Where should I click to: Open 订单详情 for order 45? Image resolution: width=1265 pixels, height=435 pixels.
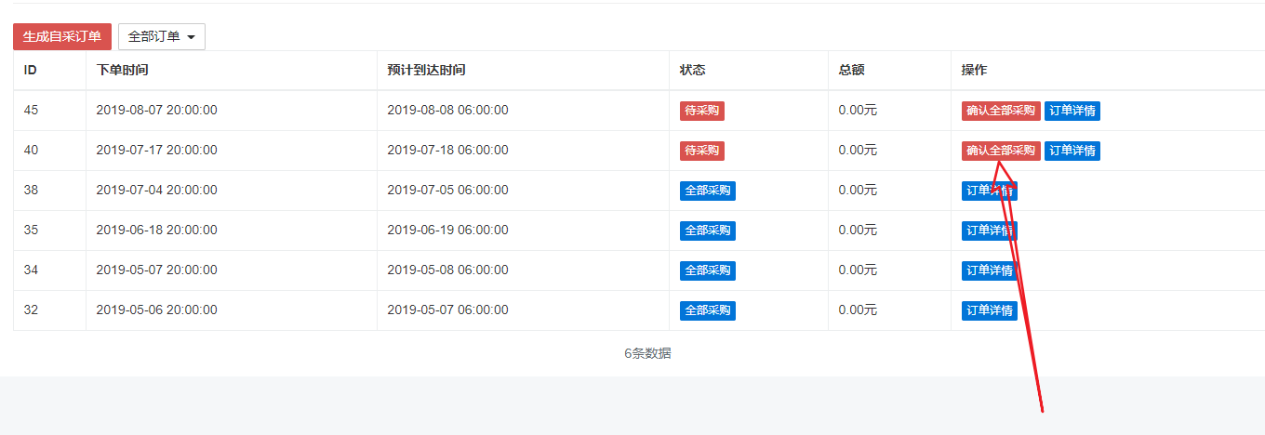1072,111
